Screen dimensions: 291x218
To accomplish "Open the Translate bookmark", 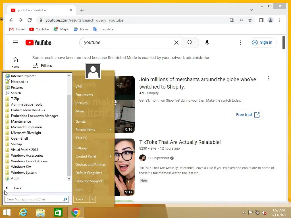I will point(103,29).
